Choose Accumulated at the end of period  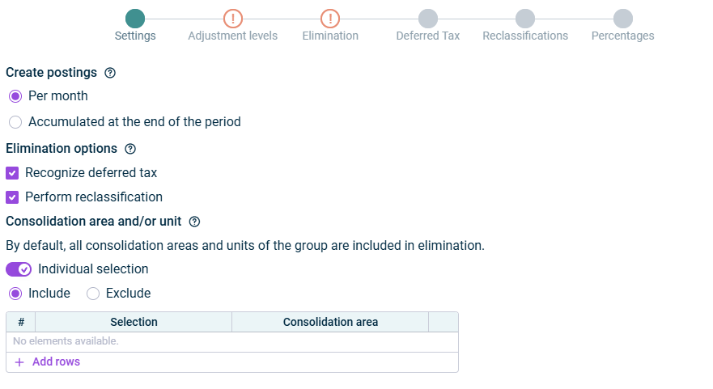[x=15, y=122]
